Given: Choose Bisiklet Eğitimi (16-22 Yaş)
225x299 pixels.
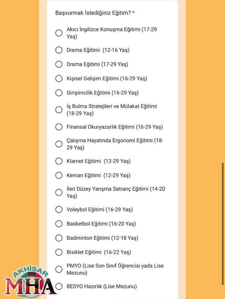Looking at the screenshot, I should [x=59, y=252].
